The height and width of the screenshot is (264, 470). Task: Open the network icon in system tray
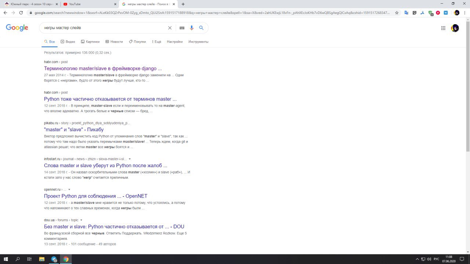(423, 259)
